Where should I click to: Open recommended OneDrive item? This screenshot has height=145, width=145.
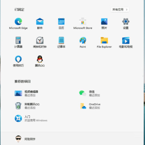90,106
